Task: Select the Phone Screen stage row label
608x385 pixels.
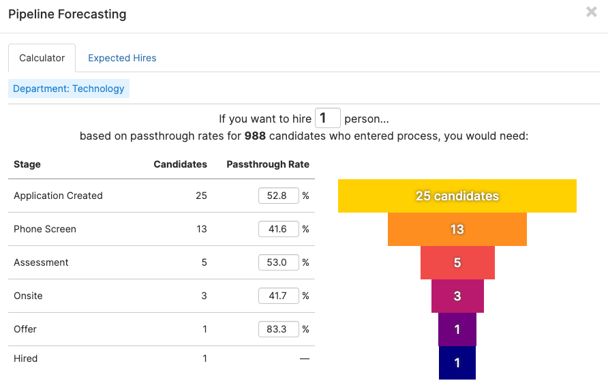Action: pos(45,229)
